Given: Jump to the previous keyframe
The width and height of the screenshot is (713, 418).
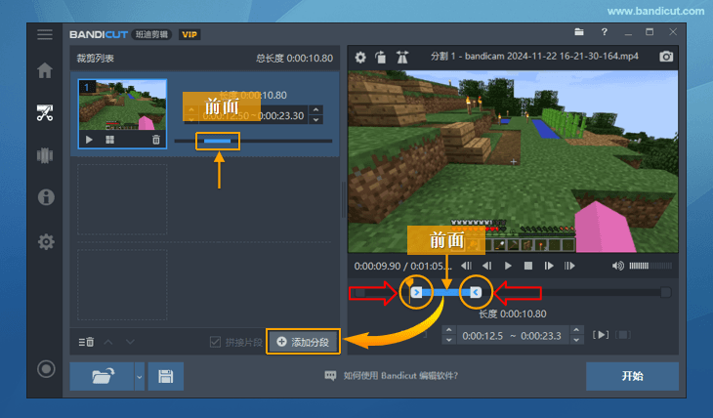Looking at the screenshot, I should click(x=466, y=266).
